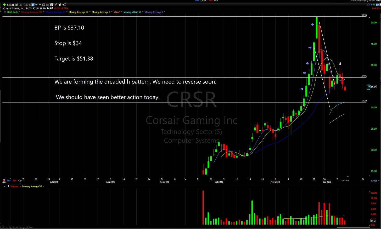Click the chart type box icon in toolbar
The image size is (381, 229).
(x=44, y=5)
